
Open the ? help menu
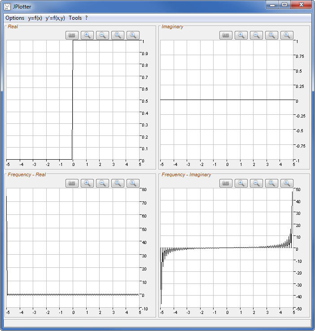point(87,18)
